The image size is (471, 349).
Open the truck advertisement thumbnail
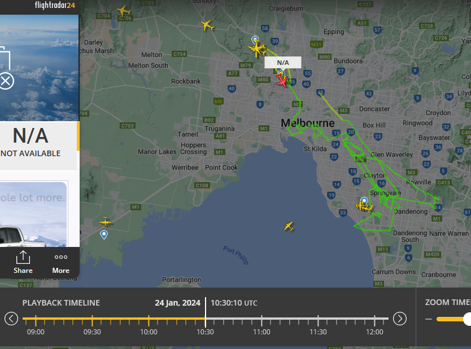click(33, 214)
